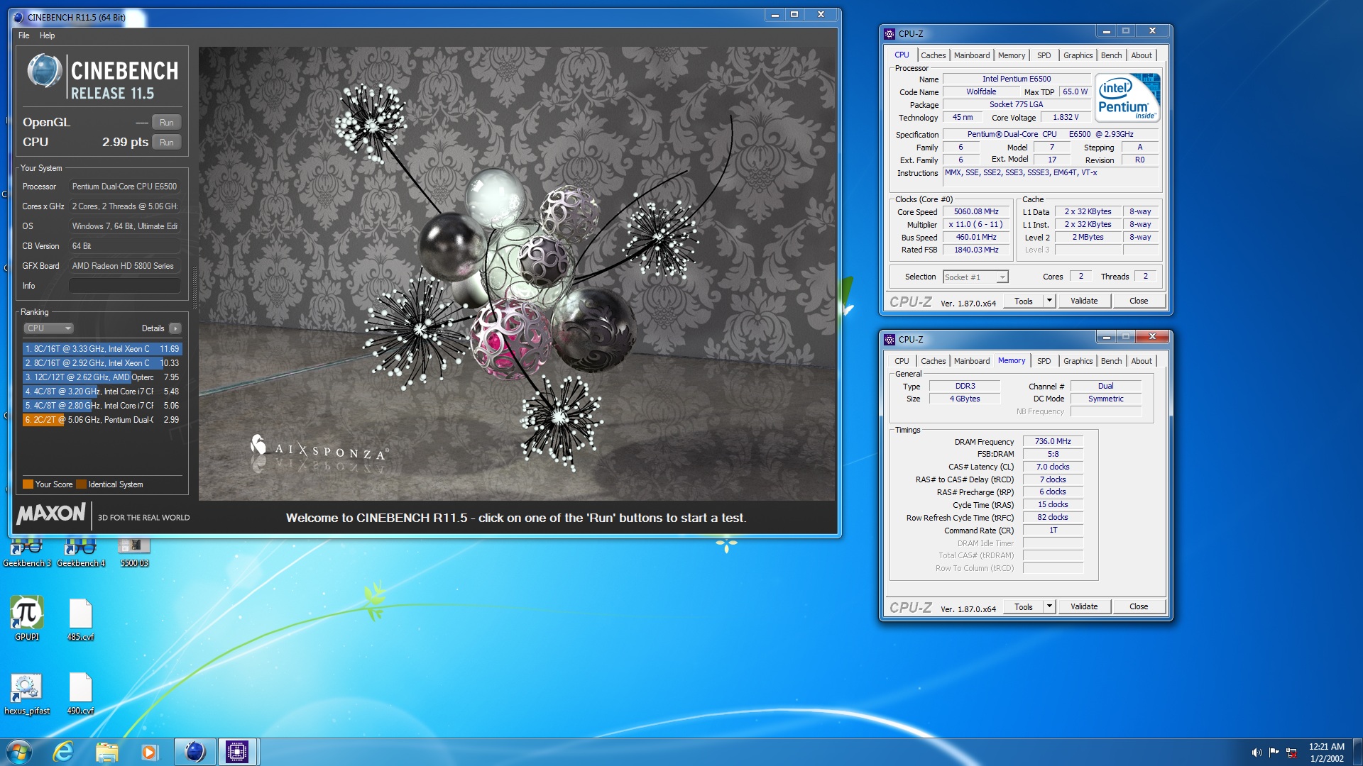Click Tools button in lower CPU-Z window

point(1023,606)
